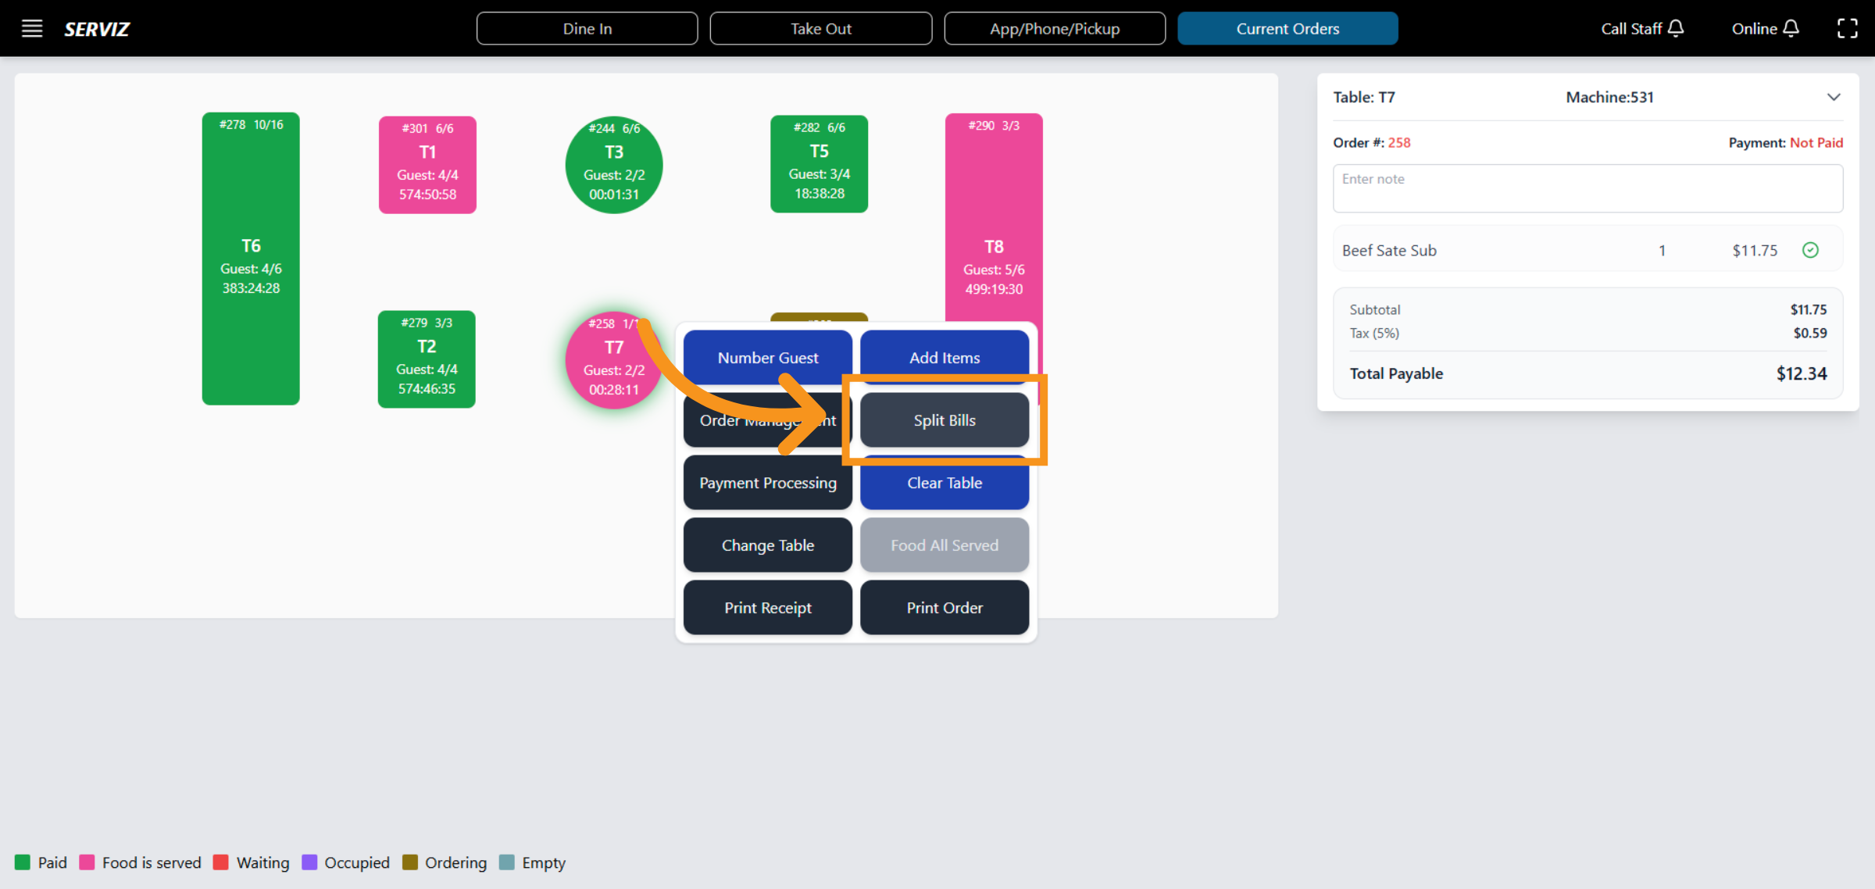Select the tall T6 table

[251, 259]
